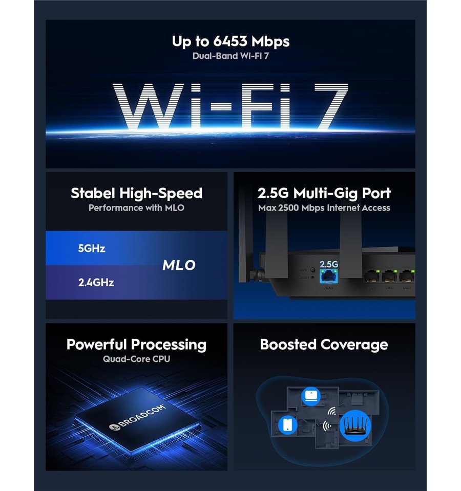Click the lower Wi-Fi signal wave icon
Viewport: 461px width, 491px height.
point(327,425)
